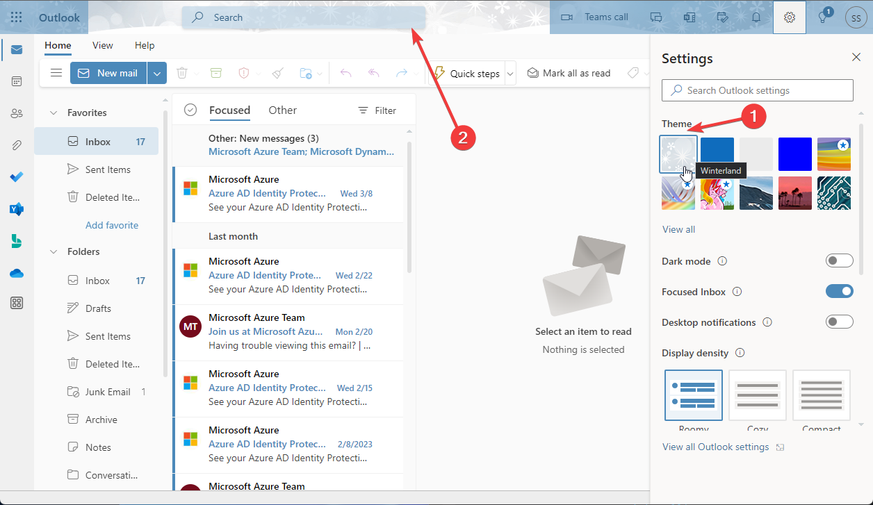The height and width of the screenshot is (505, 873).
Task: Expand the Quick steps dropdown arrow
Action: click(x=510, y=73)
